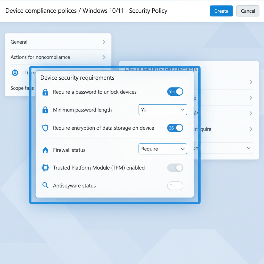Click Antispyware status label
The image size is (264, 264).
click(x=74, y=186)
